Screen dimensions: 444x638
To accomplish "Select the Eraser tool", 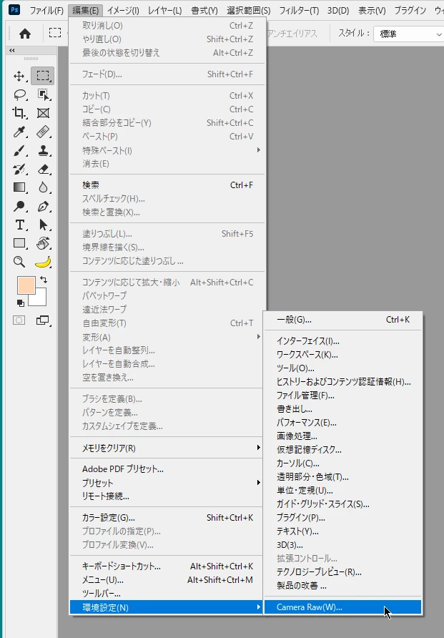I will 43,169.
